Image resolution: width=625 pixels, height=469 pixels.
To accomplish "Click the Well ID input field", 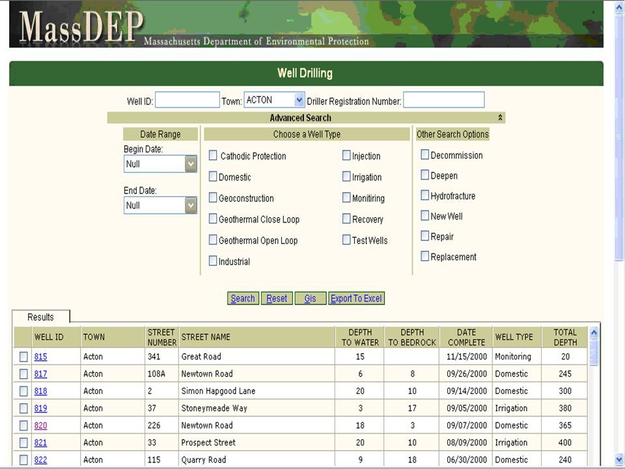I will (x=187, y=100).
